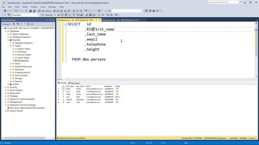Click Activity Monitor icon in Object Explorer
Image resolution: width=259 pixels, height=145 pixels.
(x=32, y=24)
